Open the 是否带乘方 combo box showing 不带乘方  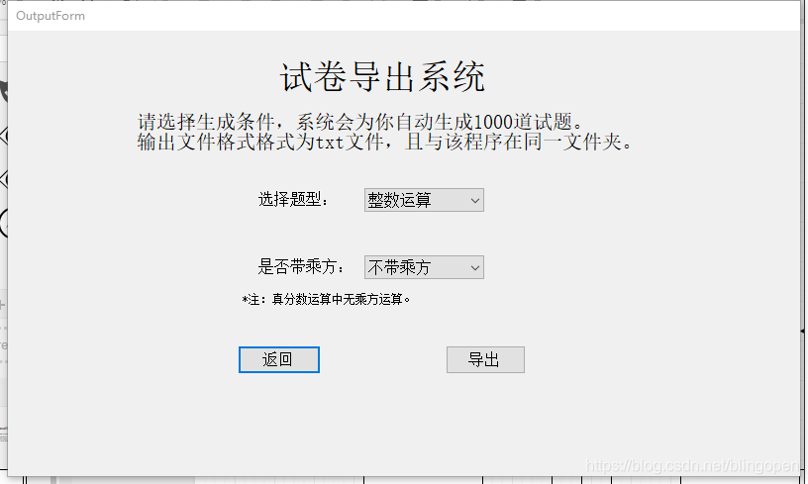pos(424,267)
